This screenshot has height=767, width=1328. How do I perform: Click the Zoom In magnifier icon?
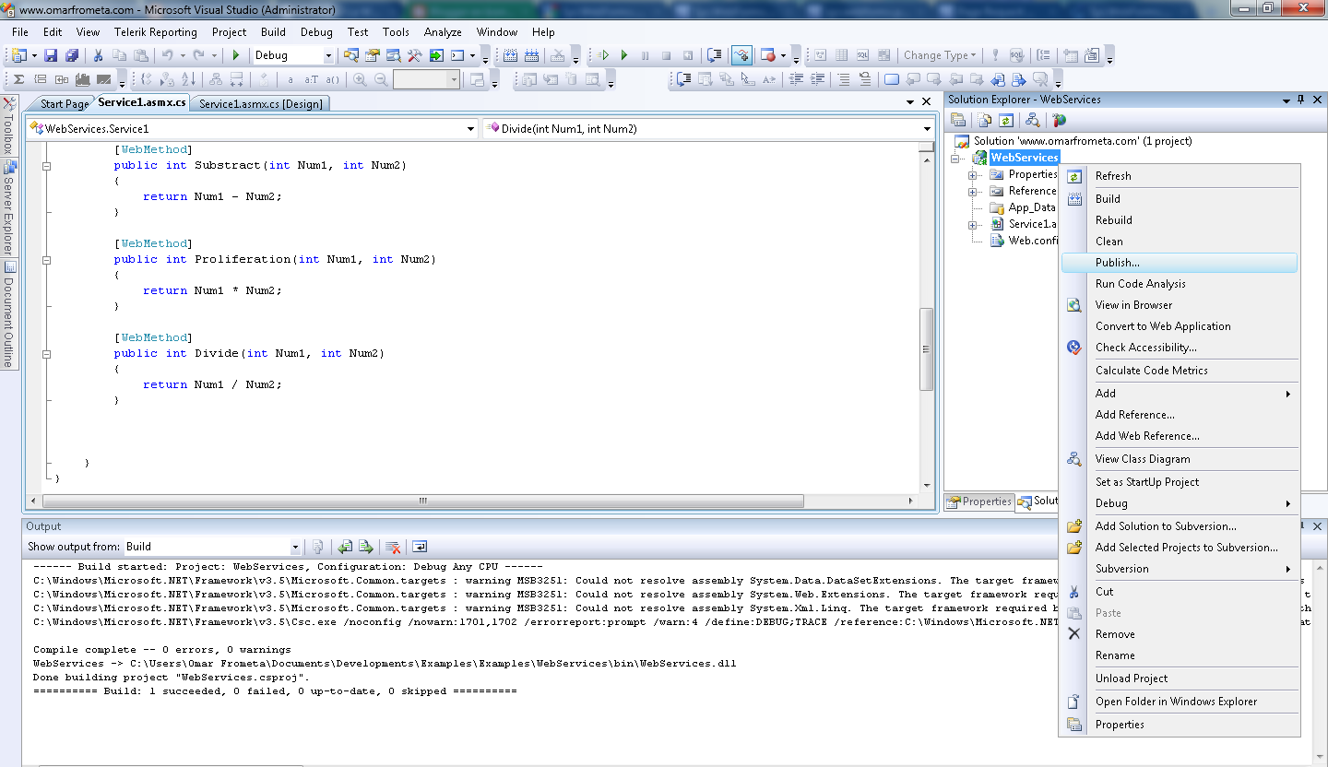tap(360, 80)
